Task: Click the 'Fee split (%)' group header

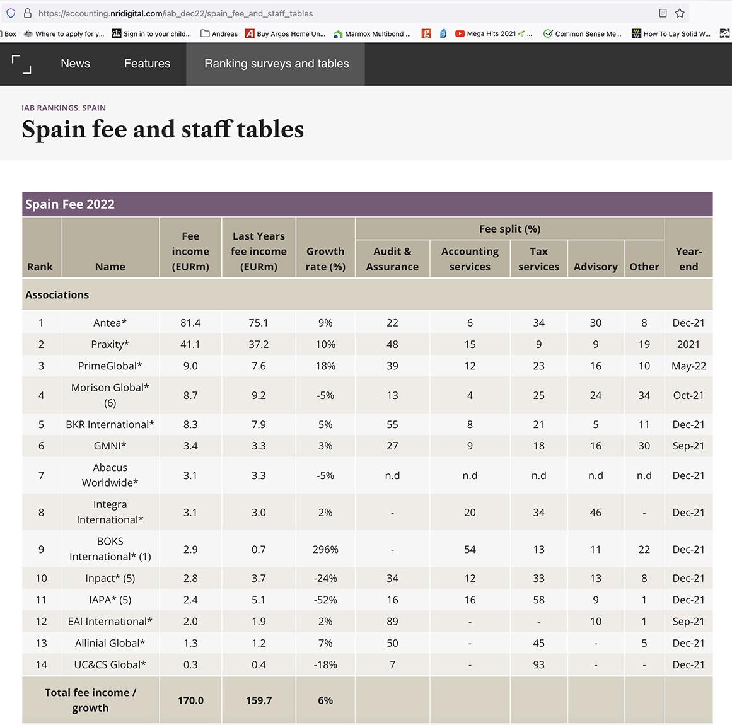Action: click(510, 229)
